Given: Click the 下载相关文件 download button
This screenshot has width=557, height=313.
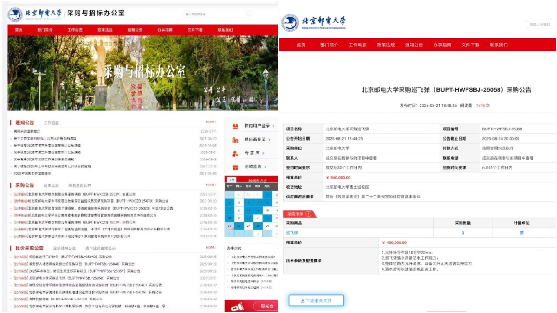Looking at the screenshot, I should 317,300.
